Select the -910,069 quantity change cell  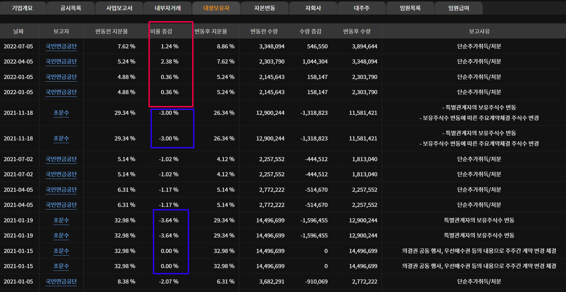316,282
